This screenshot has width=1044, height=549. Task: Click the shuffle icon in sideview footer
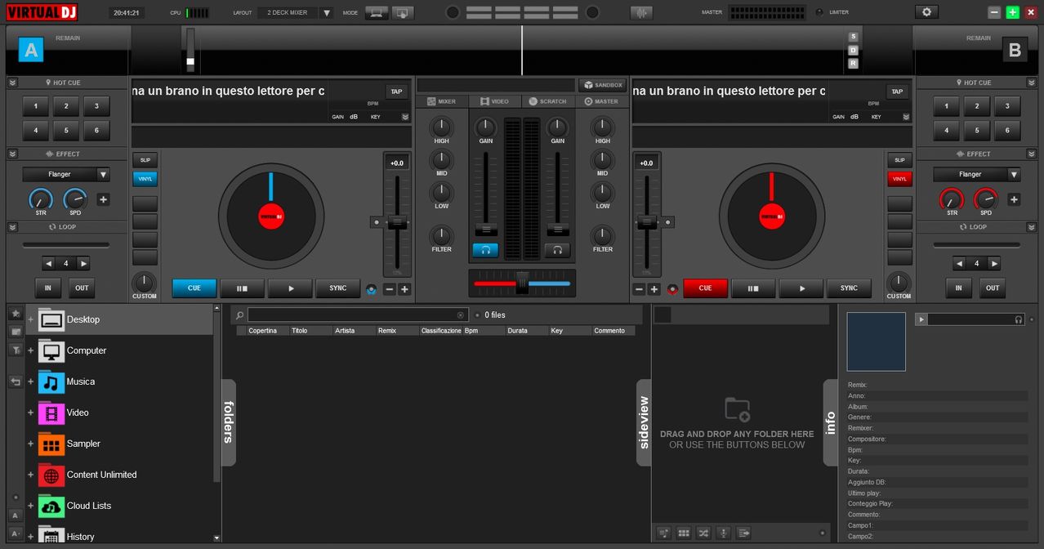pos(703,533)
